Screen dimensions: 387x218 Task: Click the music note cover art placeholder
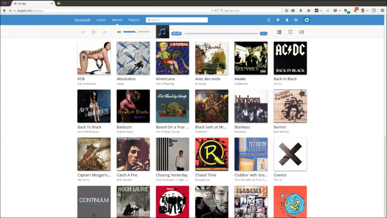click(x=163, y=32)
